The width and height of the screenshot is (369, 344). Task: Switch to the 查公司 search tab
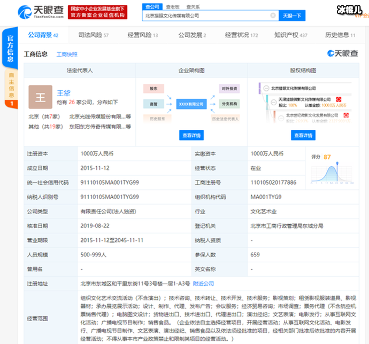(x=152, y=7)
